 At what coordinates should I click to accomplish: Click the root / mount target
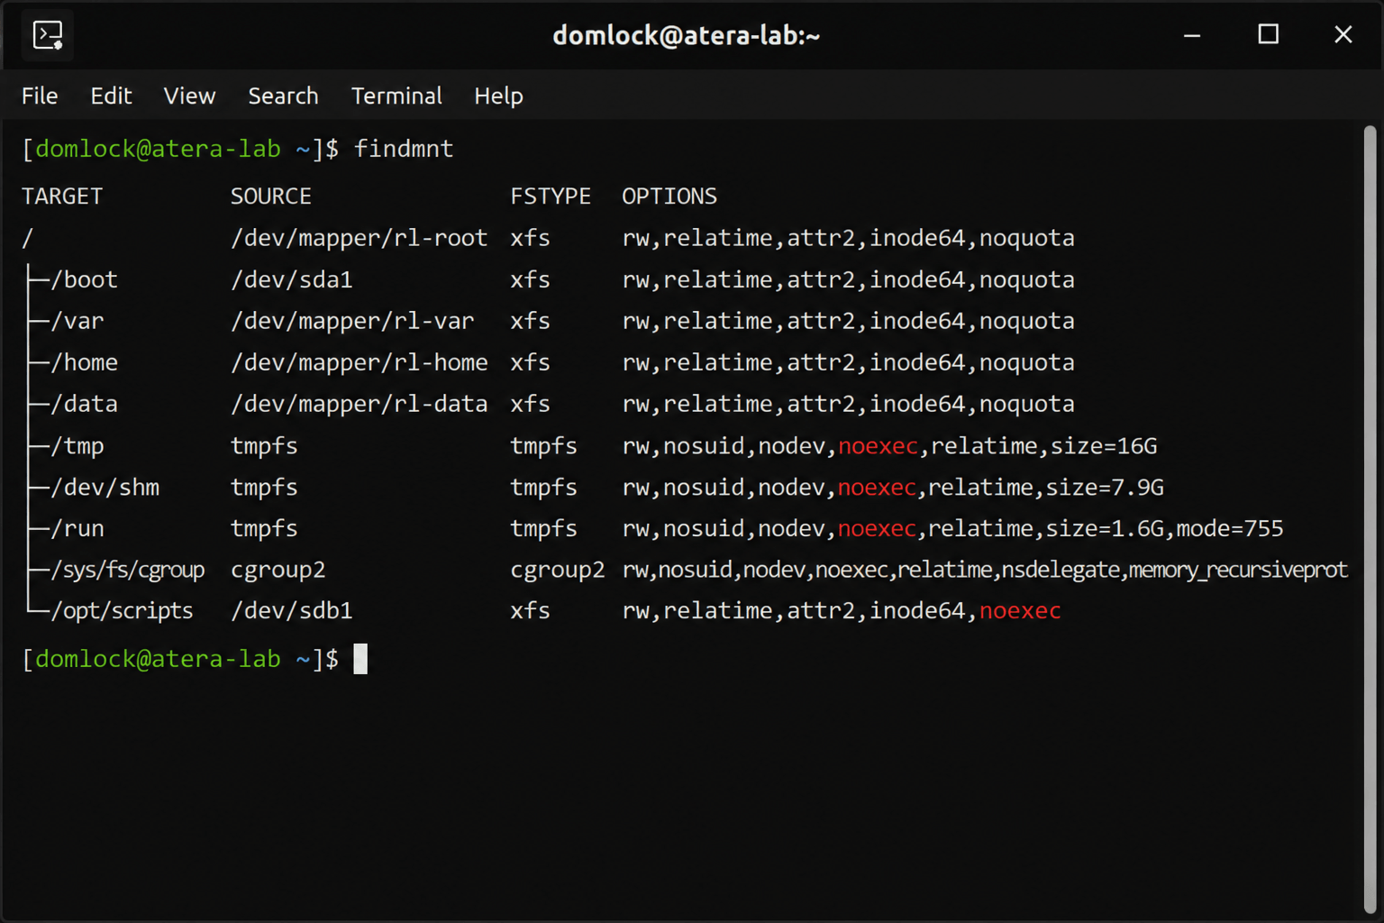(28, 238)
